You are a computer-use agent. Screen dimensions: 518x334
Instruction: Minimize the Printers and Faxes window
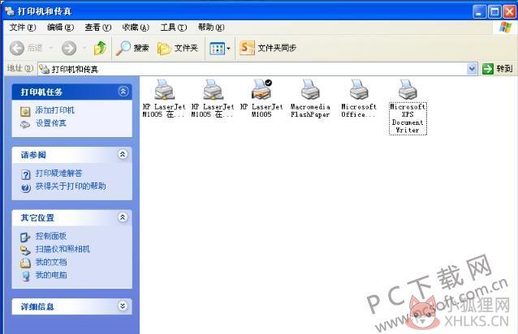[x=479, y=11]
